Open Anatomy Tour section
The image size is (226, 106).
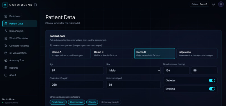pyautogui.click(x=20, y=60)
